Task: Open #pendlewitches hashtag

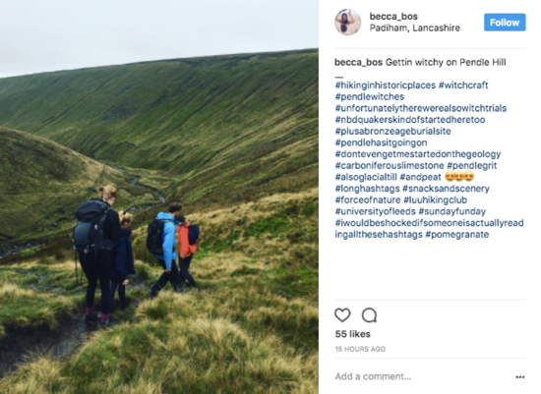Action: point(370,96)
